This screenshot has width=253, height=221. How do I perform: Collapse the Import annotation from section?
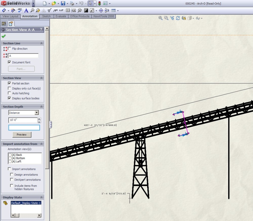coord(41,144)
